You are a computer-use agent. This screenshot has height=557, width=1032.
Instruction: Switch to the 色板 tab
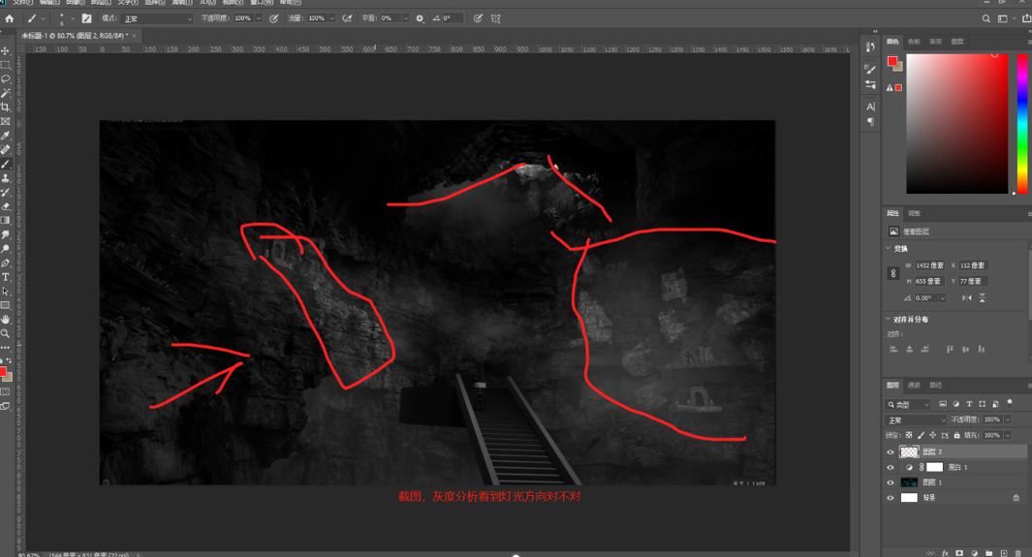(x=914, y=43)
